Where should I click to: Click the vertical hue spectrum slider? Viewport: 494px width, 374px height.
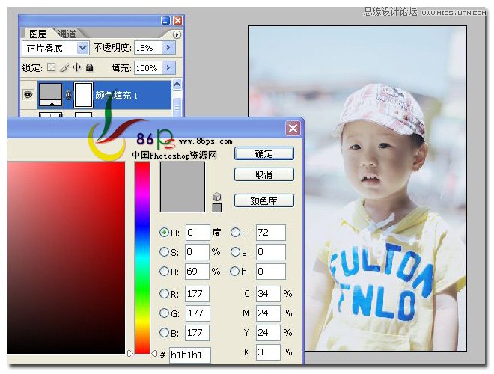(x=142, y=258)
